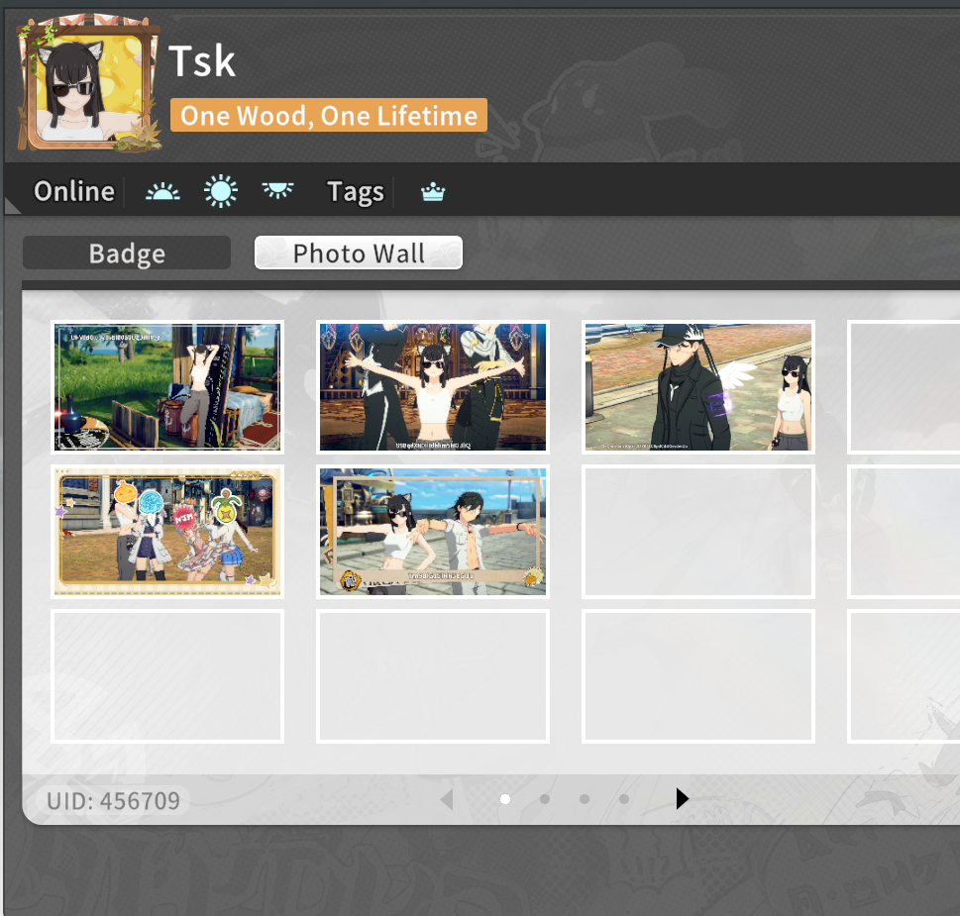Open the street photo with capped man
Viewport: 960px width, 916px height.
click(698, 387)
